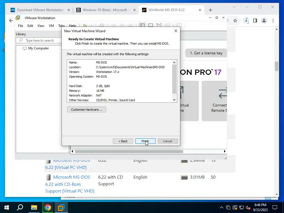Click the magnifier icon in library search
284x213 pixels.
pyautogui.click(x=21, y=40)
